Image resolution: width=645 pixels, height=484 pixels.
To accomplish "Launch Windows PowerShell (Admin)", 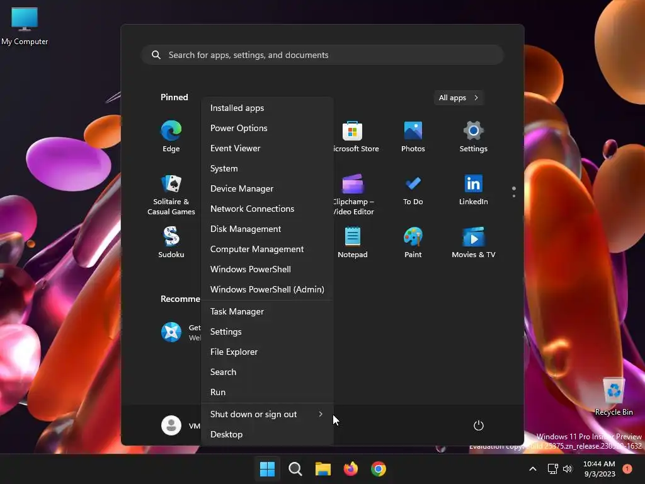I will point(267,289).
